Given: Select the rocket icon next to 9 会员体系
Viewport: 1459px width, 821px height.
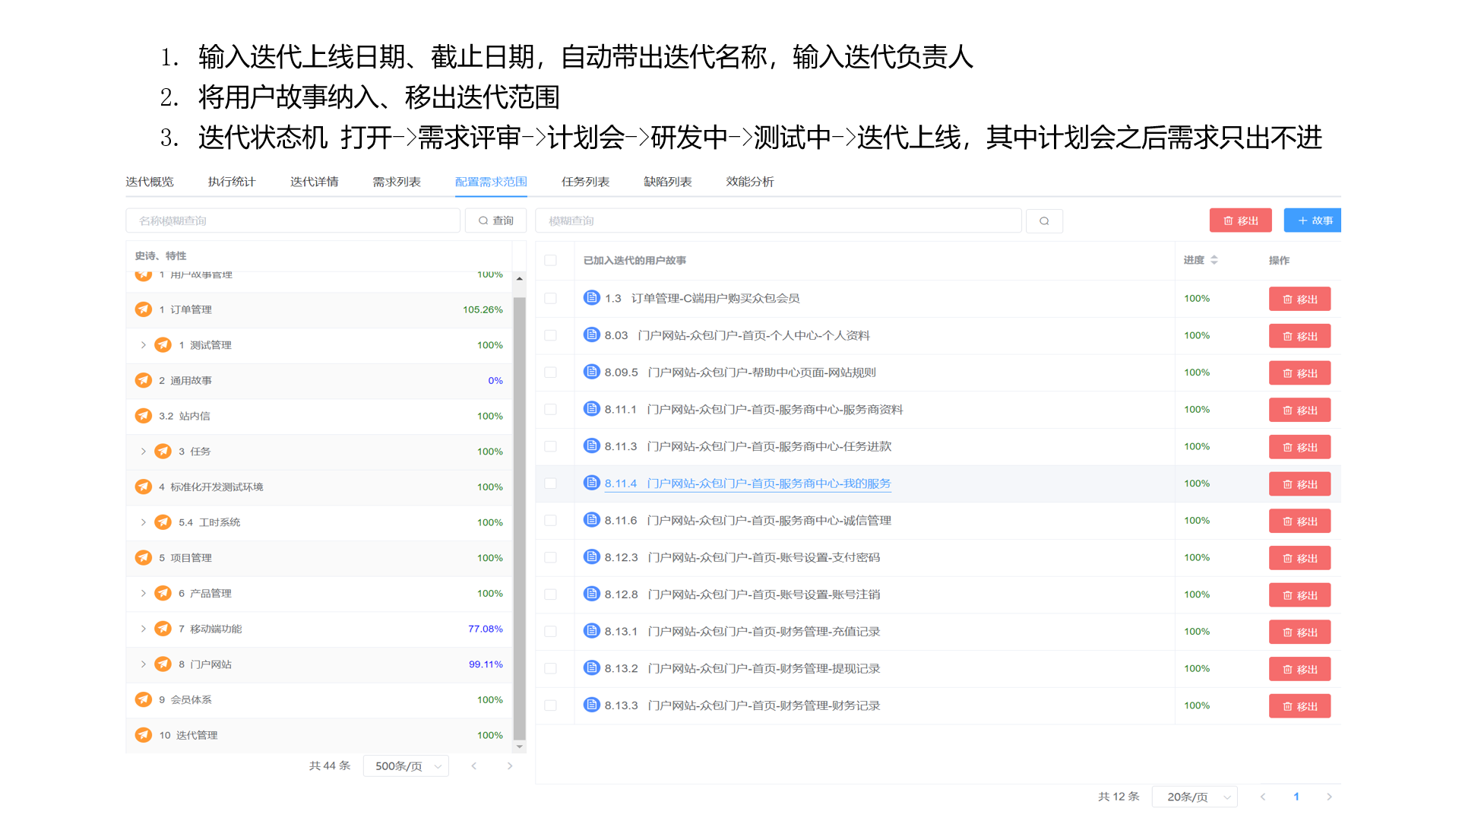Looking at the screenshot, I should tap(144, 699).
